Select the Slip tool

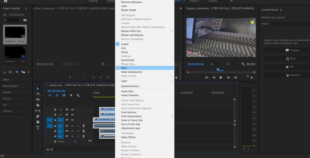(38, 111)
